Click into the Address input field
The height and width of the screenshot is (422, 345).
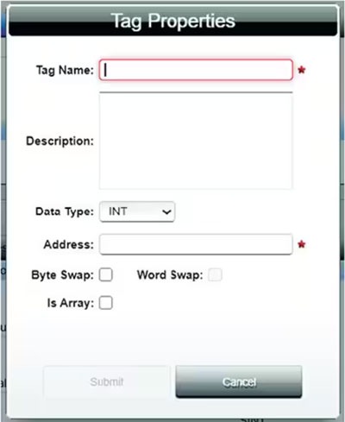click(x=196, y=244)
